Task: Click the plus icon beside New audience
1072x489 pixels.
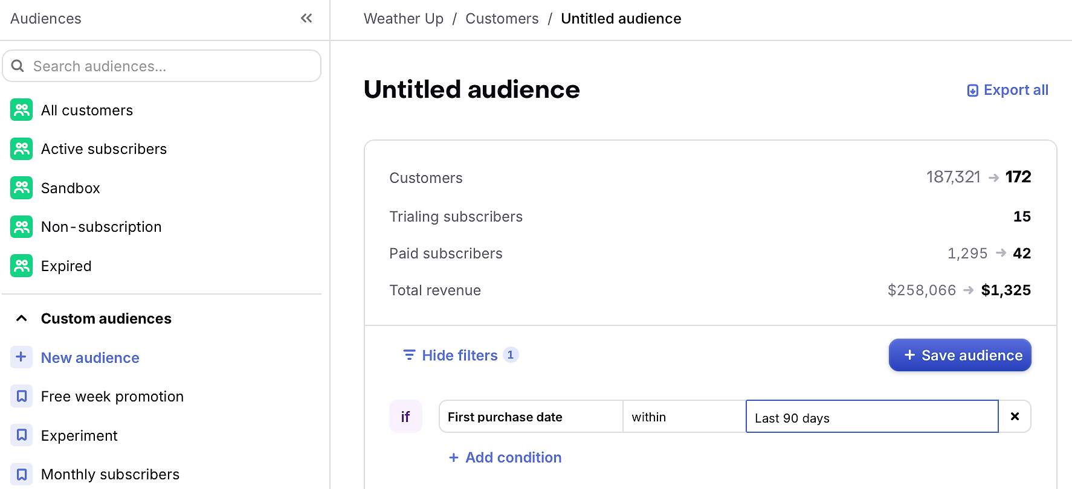Action: pyautogui.click(x=21, y=357)
